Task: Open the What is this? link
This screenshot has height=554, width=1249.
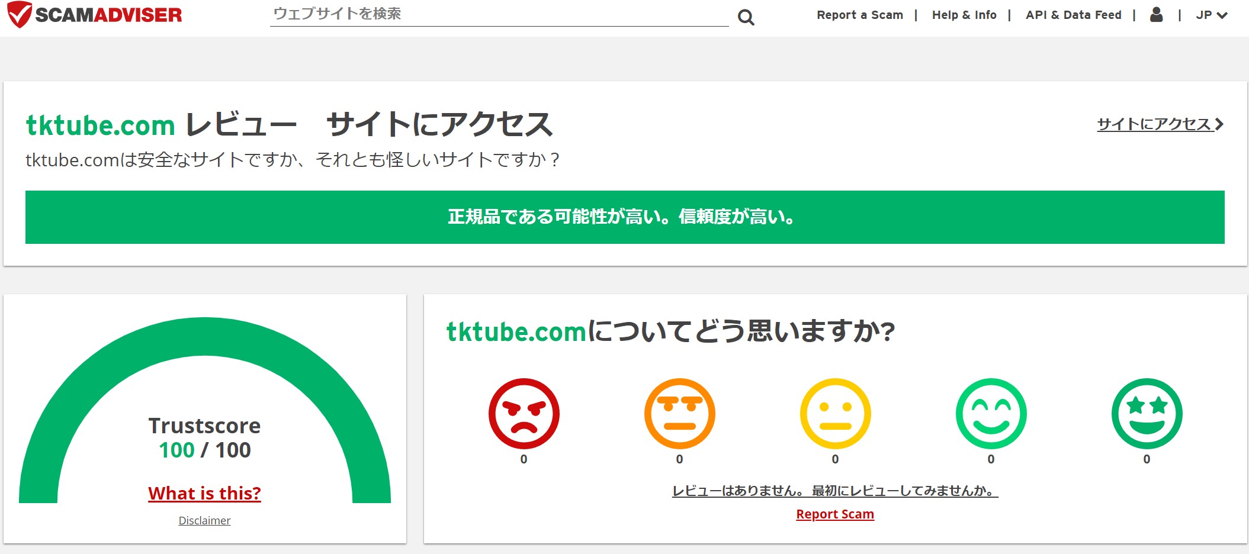Action: [205, 493]
